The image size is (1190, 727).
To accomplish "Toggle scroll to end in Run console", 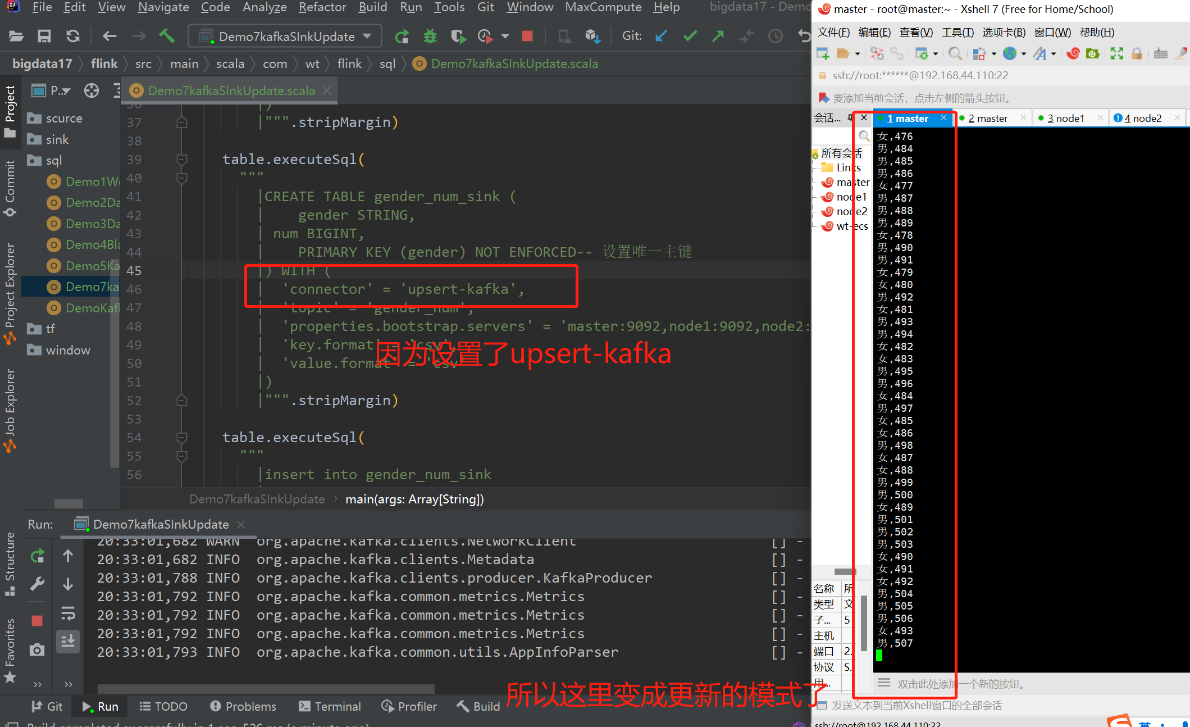I will 68,641.
